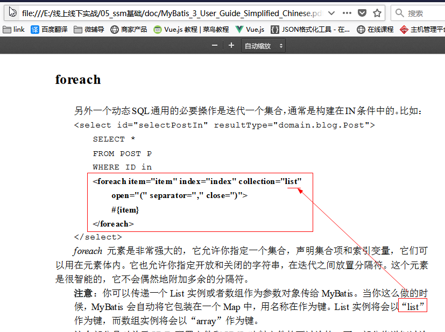
Task: Open the Vue.js bookmark with green logo
Action: click(x=250, y=30)
